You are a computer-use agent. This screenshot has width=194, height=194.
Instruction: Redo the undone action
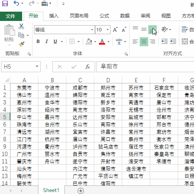32,3
